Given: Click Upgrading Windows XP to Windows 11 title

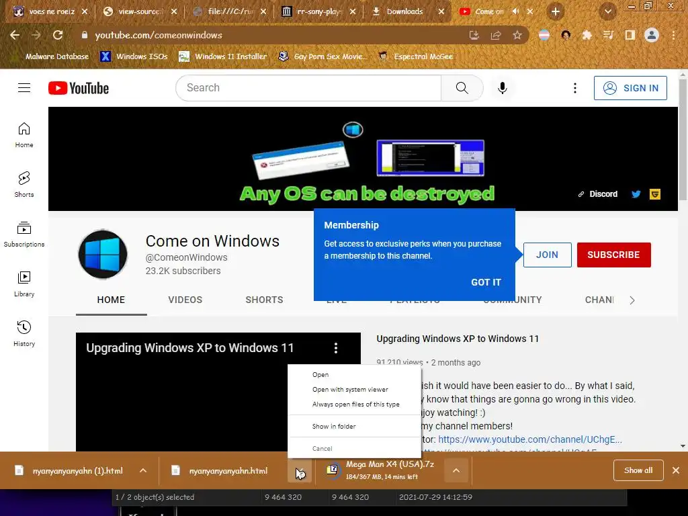Looking at the screenshot, I should [458, 339].
